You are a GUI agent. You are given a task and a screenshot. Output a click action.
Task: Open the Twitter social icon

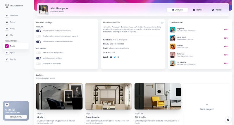point(115,57)
